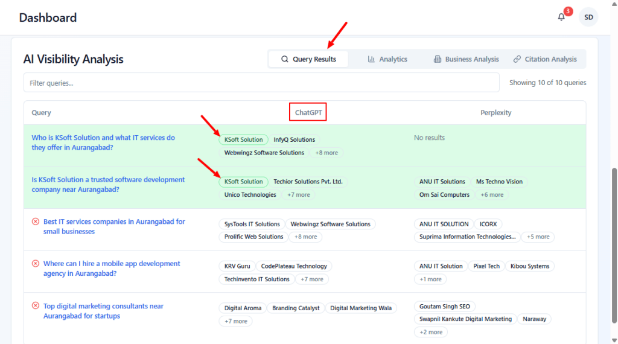Open the Business Analysis tab
The width and height of the screenshot is (618, 344).
tap(466, 59)
